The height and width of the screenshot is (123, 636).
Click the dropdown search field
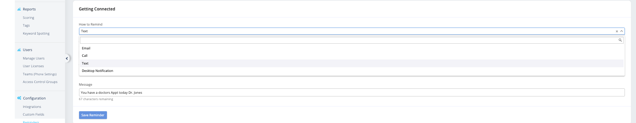click(x=352, y=40)
